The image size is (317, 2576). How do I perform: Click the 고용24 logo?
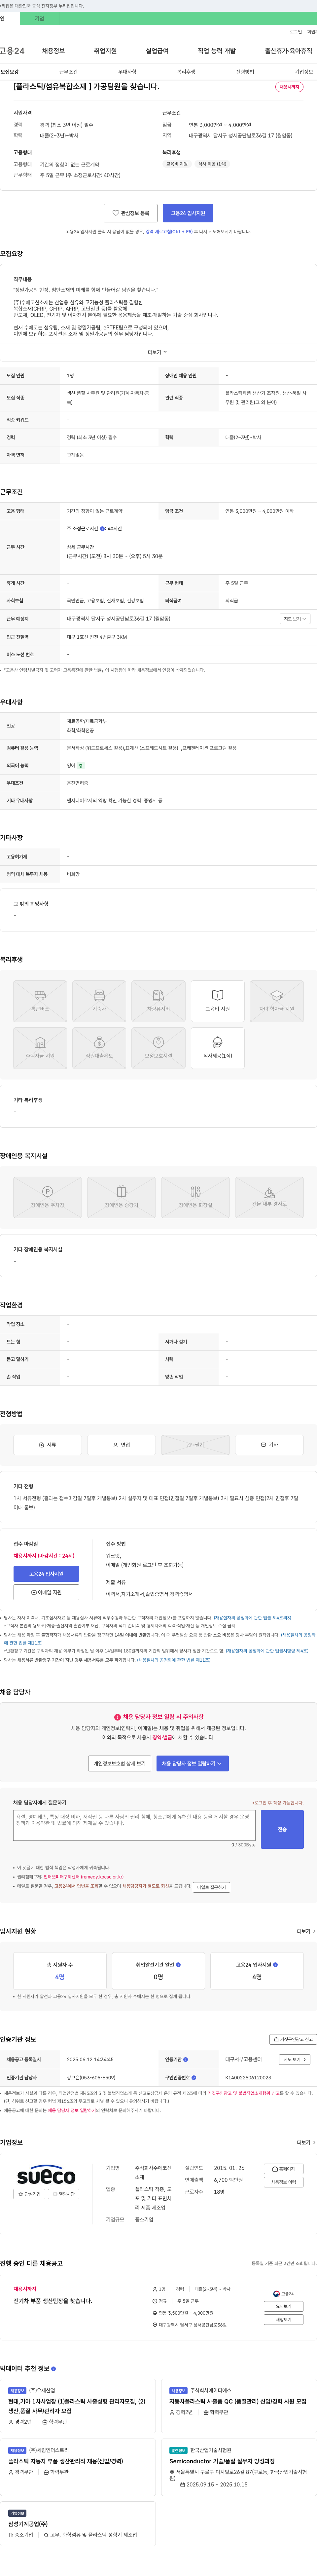tap(12, 51)
